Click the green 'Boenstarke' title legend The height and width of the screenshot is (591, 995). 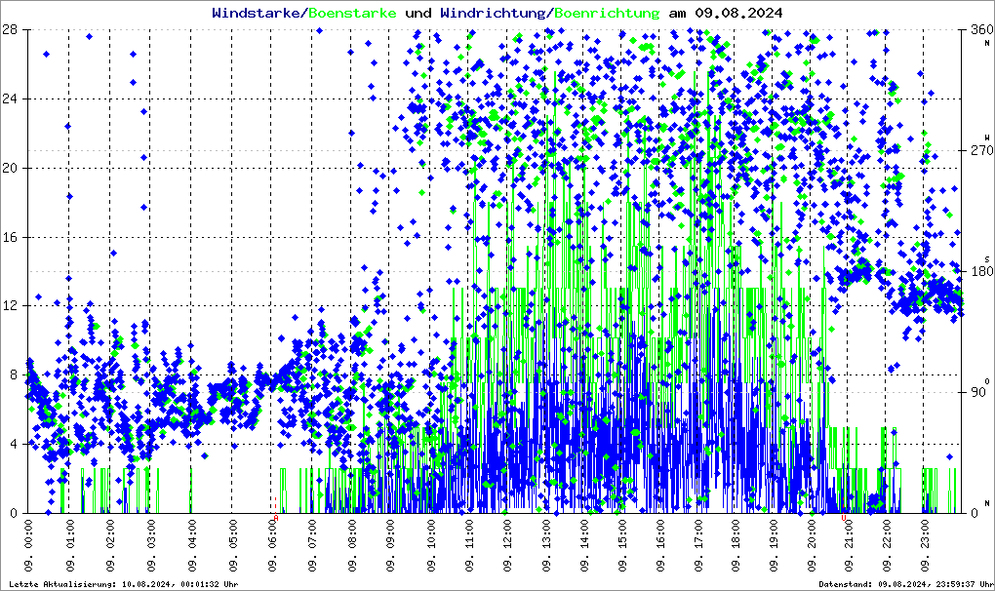click(x=352, y=13)
